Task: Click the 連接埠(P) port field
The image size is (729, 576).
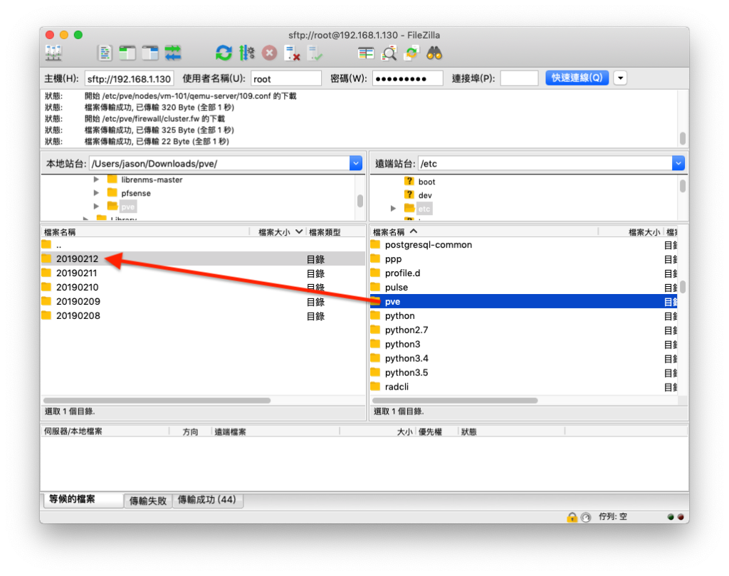Action: click(x=519, y=78)
